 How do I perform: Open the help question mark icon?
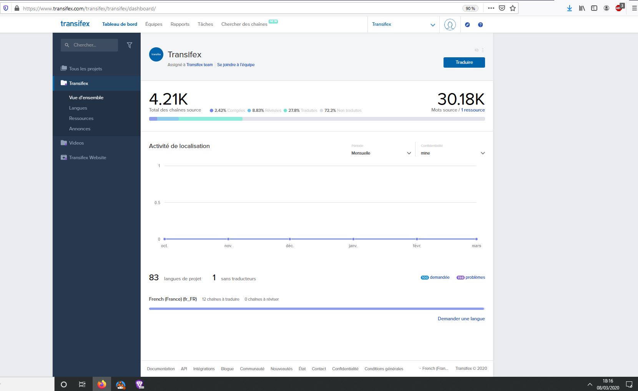[x=480, y=25]
